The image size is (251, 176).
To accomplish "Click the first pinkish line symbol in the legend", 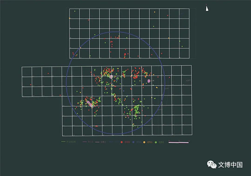I will [x=85, y=142].
